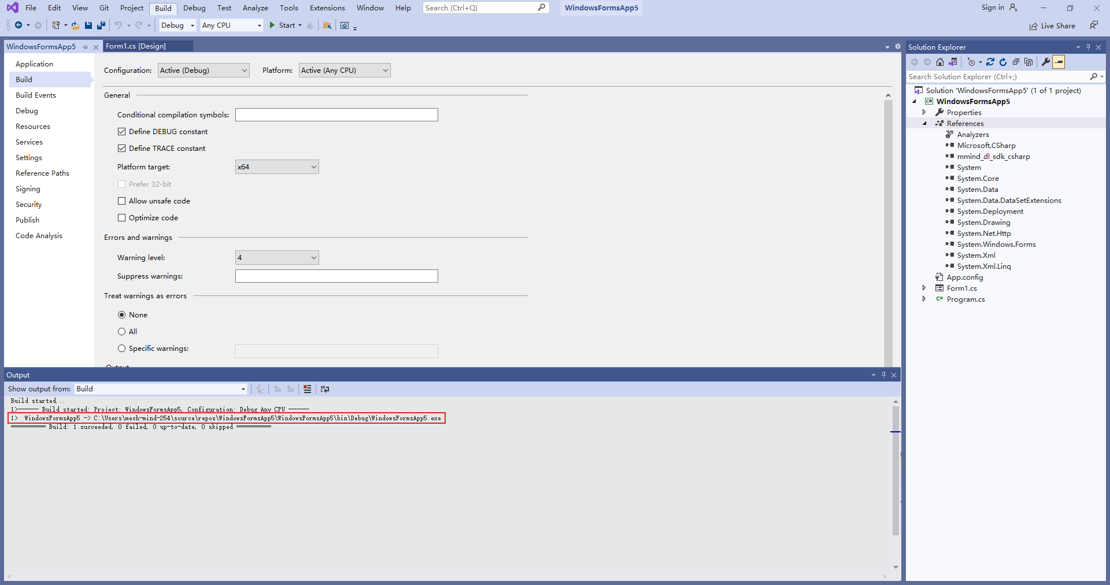Image resolution: width=1110 pixels, height=585 pixels.
Task: Click the Save All toolbar icon
Action: 101,25
